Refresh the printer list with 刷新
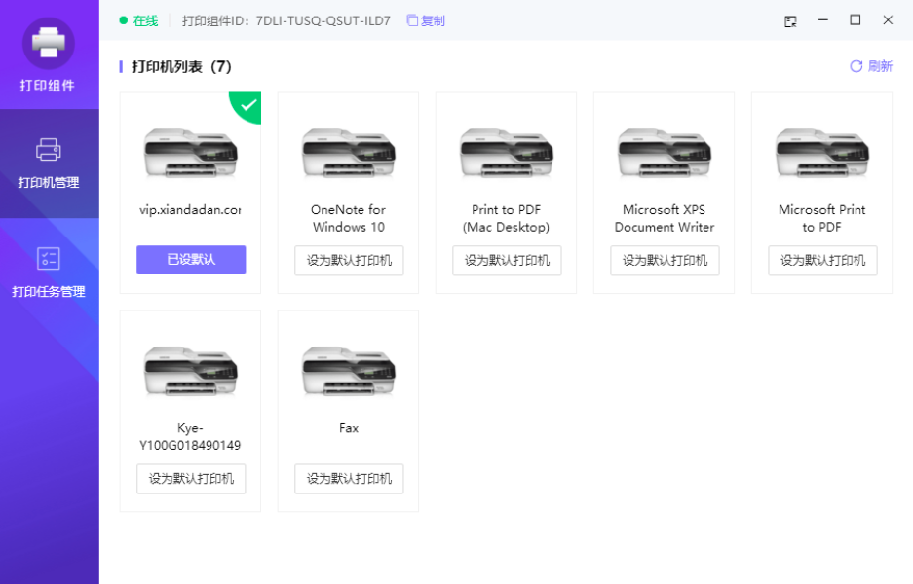This screenshot has height=584, width=913. tap(870, 66)
